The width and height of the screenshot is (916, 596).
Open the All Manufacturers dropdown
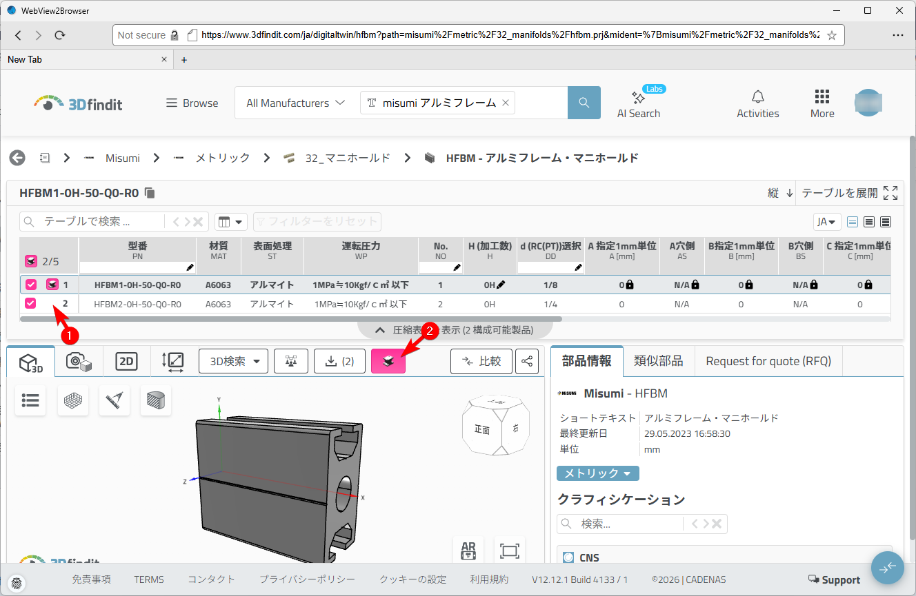coord(296,103)
